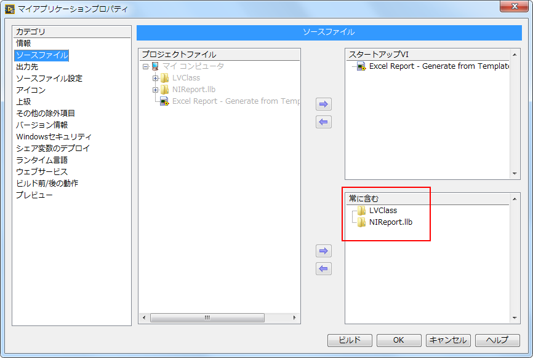This screenshot has height=358, width=533.
Task: Select バージョン情報 category
Action: pos(42,125)
